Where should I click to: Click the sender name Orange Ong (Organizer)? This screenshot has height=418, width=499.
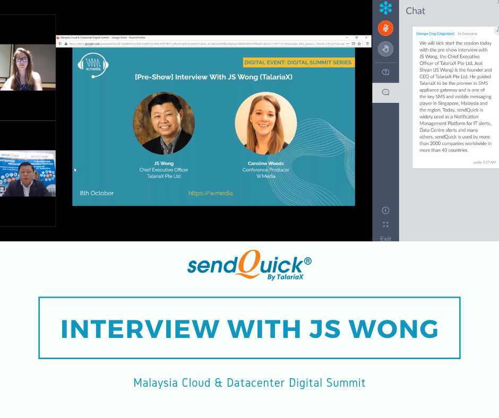tap(435, 34)
